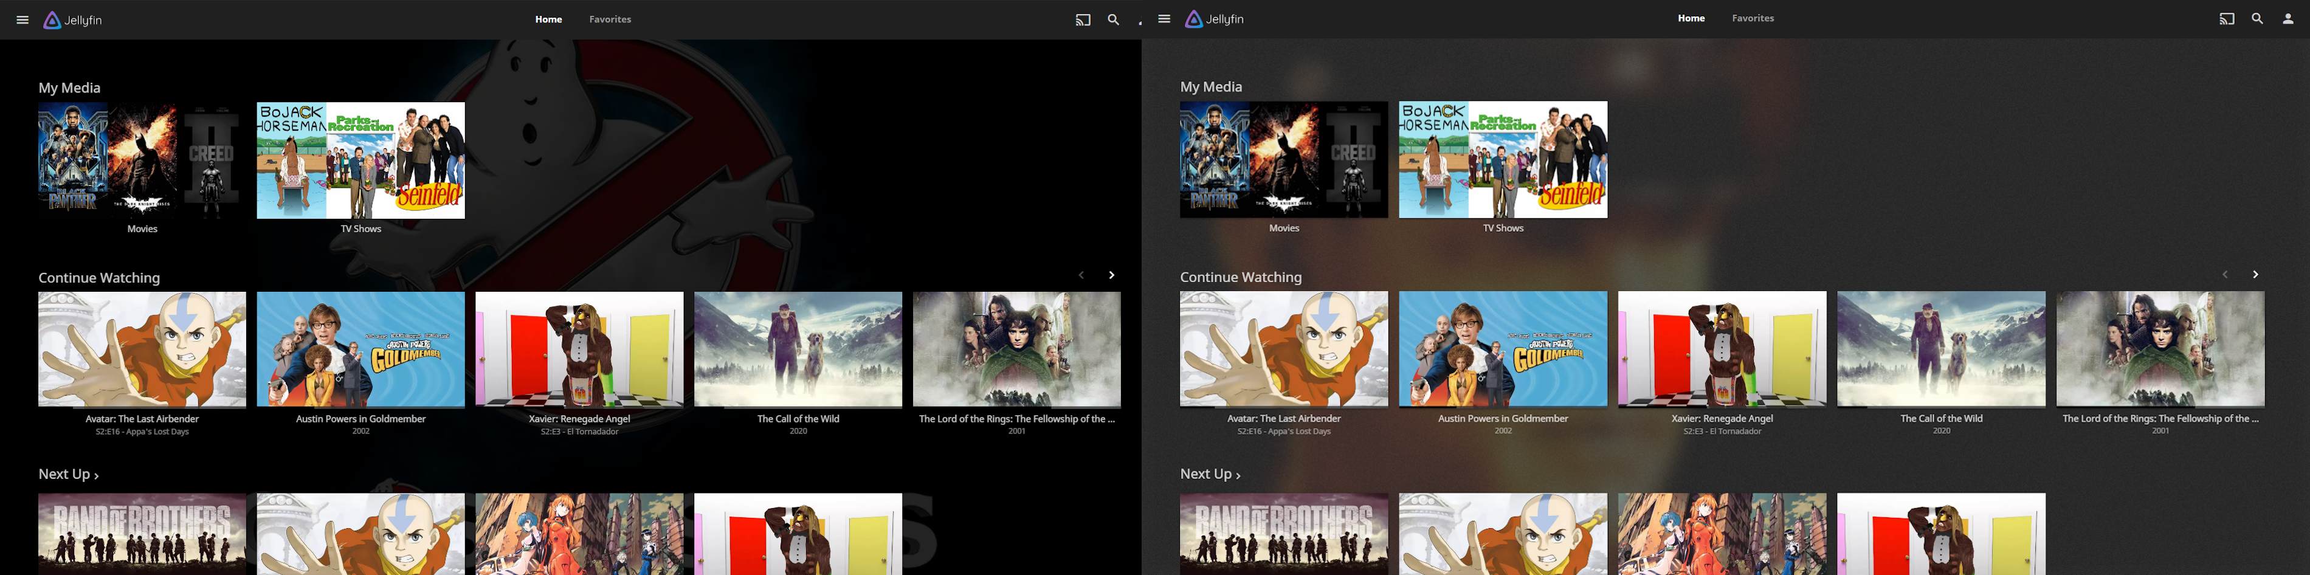Screen dimensions: 2310x575
Task: Click 'Austin Powers in Goldmember' title, left window
Action: (x=360, y=419)
